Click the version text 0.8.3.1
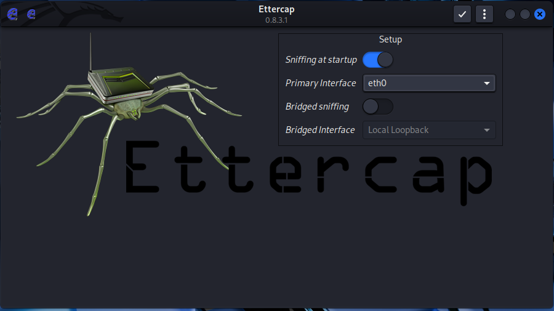Image resolution: width=554 pixels, height=311 pixels. [276, 20]
